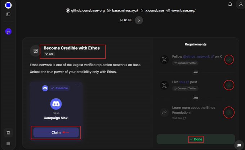Click checkmark for Learn more requirement
This screenshot has height=150, width=245.
(x=229, y=113)
